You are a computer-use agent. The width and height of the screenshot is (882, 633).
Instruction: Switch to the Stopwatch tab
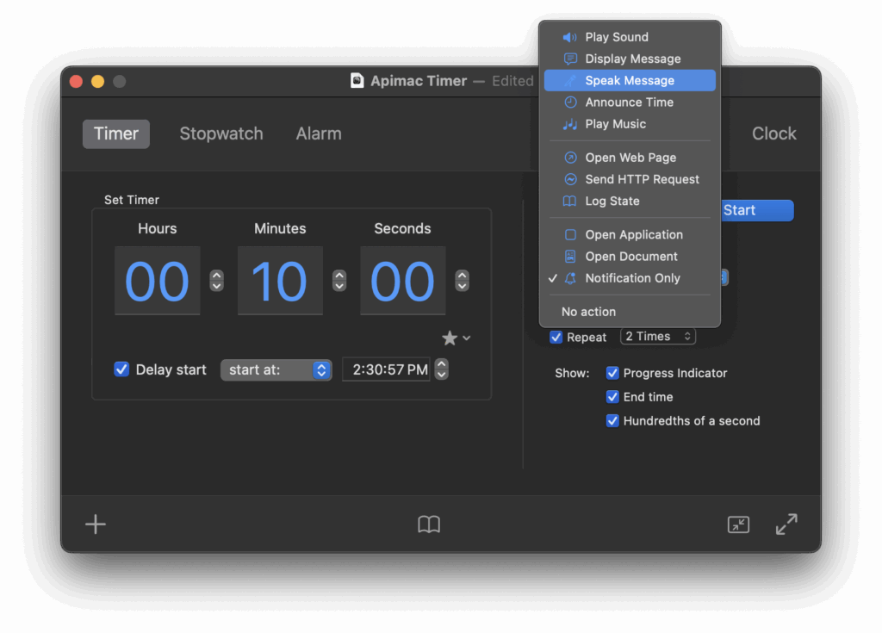221,133
